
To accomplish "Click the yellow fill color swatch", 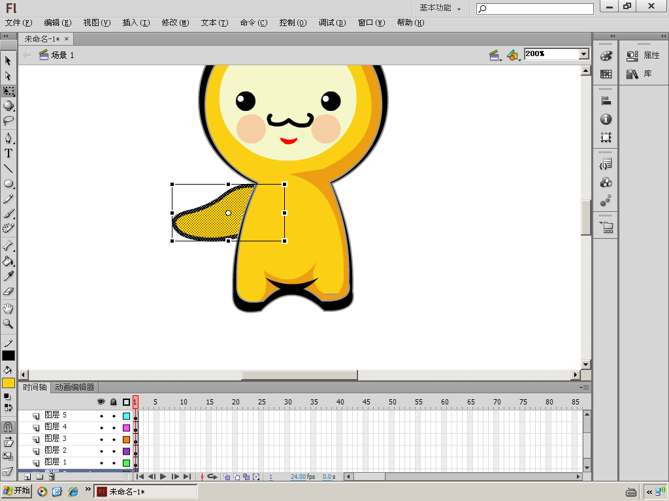I will coord(8,383).
